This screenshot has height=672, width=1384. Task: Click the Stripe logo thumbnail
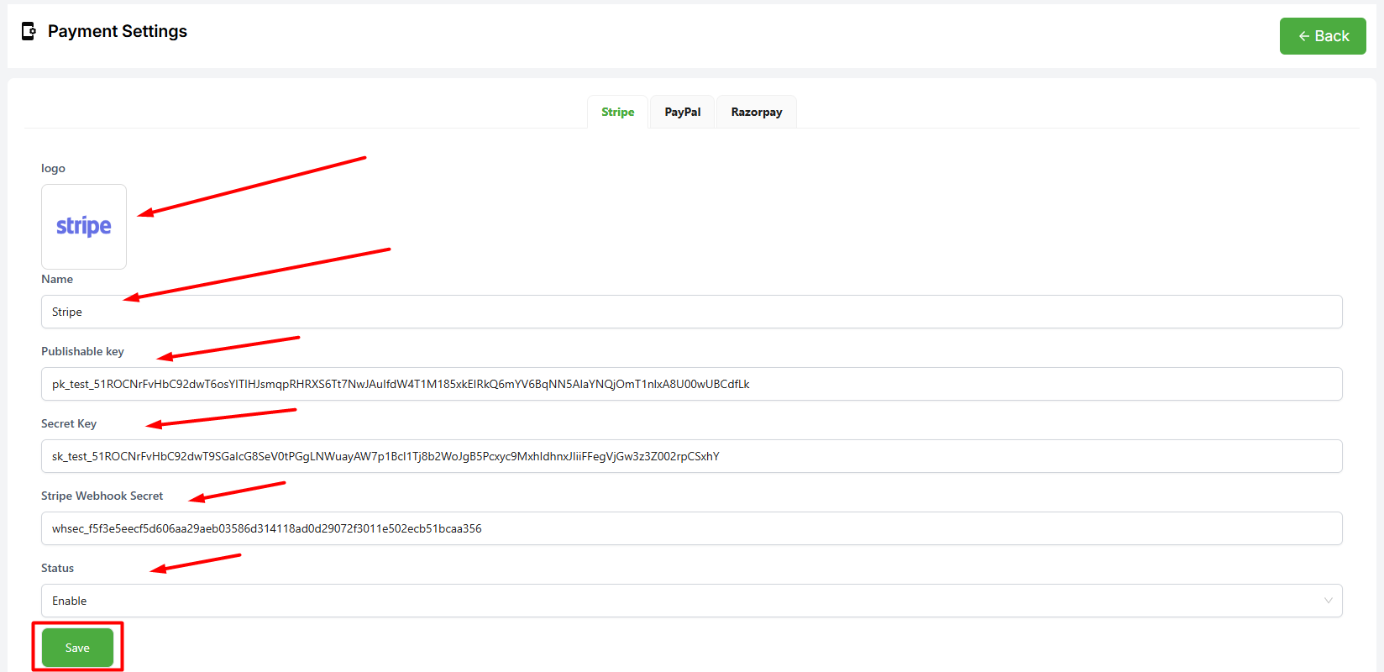84,227
